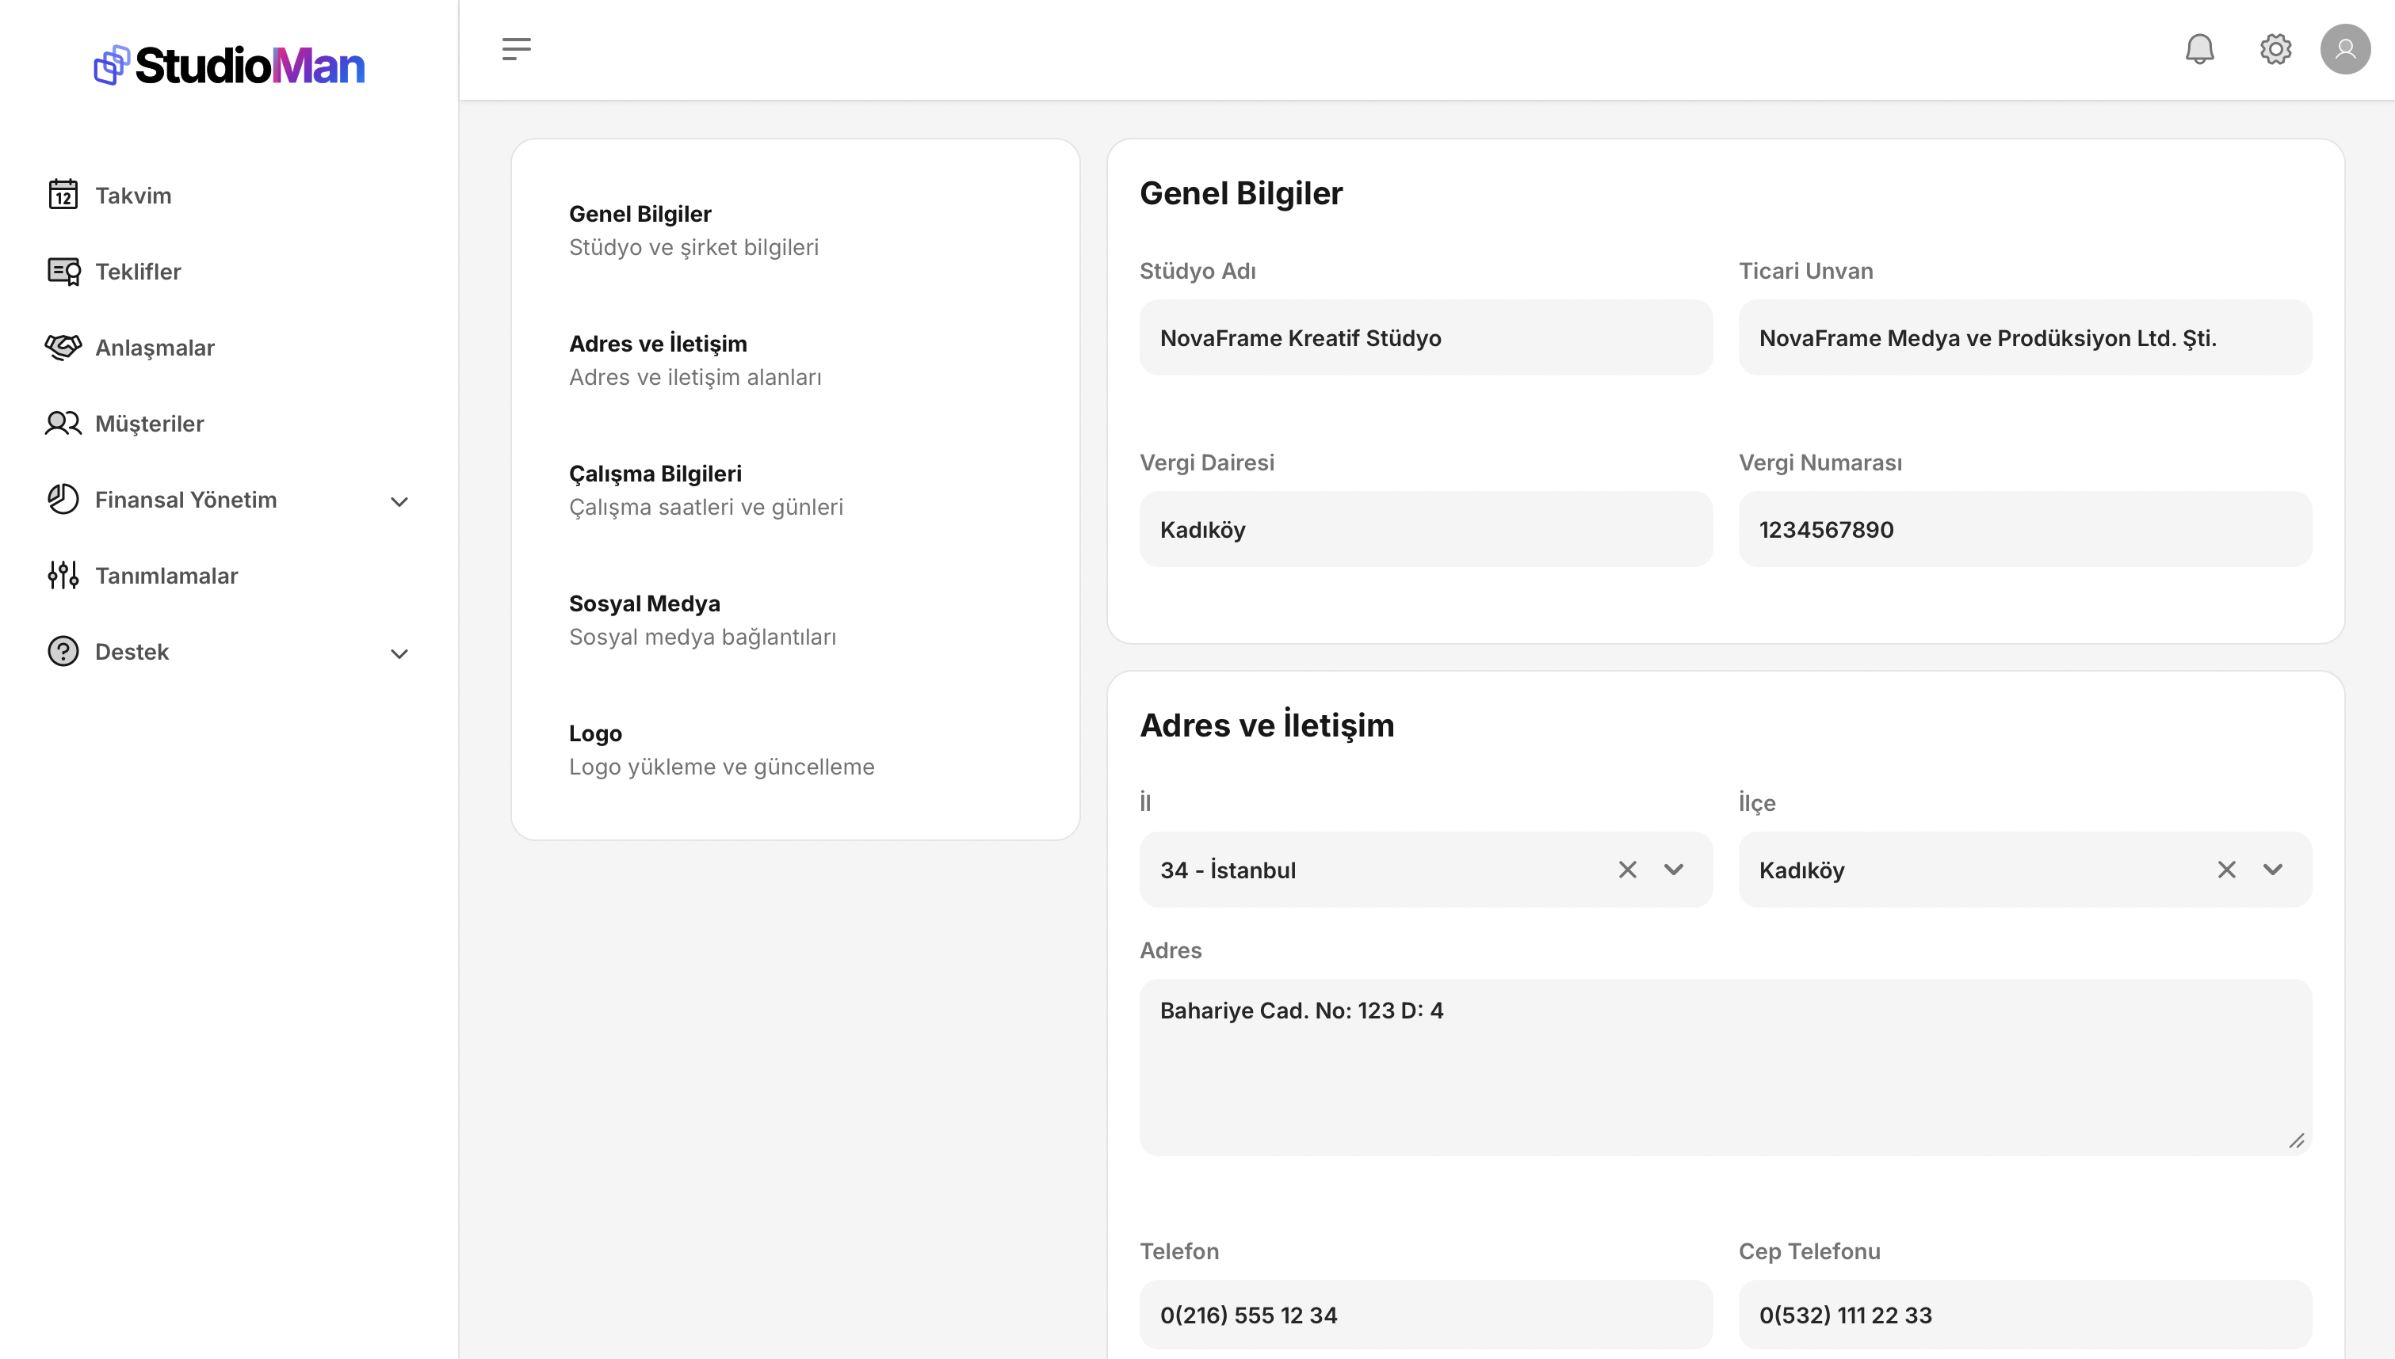Viewport: 2395px width, 1359px height.
Task: Clear the İl selection 34 - İstanbul
Action: (1626, 869)
